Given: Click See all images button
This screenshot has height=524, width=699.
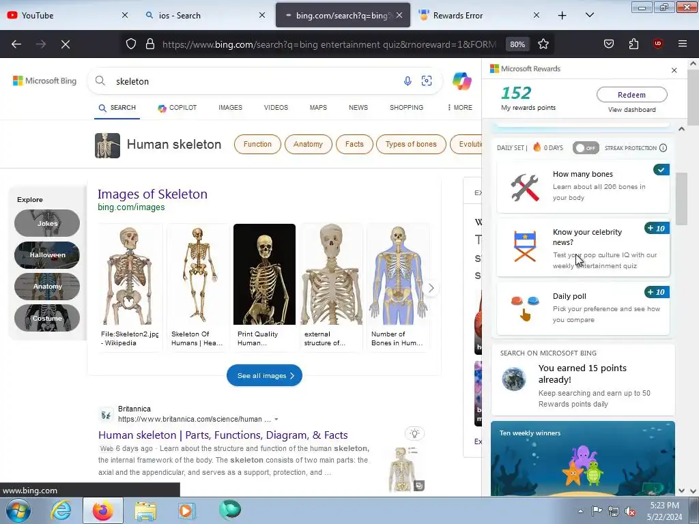Looking at the screenshot, I should pyautogui.click(x=264, y=376).
